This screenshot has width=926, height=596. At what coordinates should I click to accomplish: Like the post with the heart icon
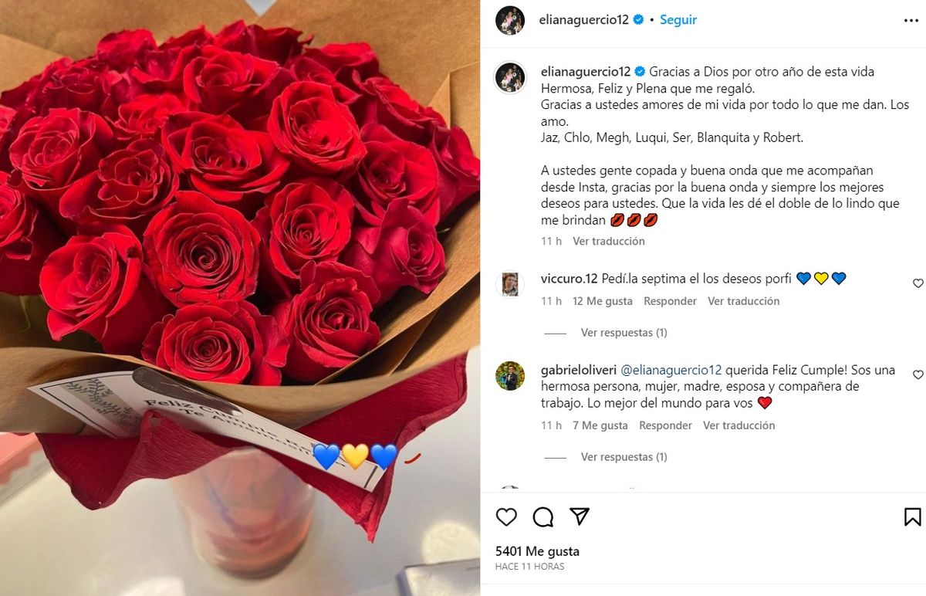click(506, 516)
